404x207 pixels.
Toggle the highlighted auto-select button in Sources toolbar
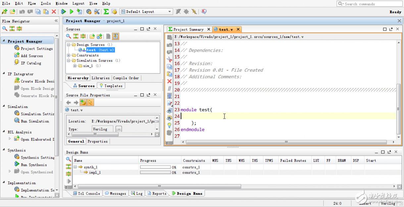pyautogui.click(x=116, y=36)
